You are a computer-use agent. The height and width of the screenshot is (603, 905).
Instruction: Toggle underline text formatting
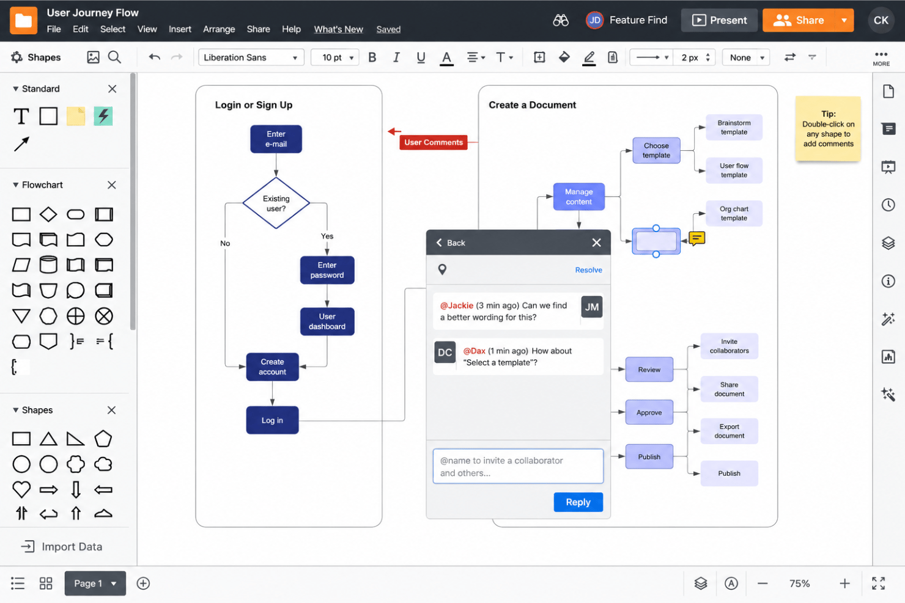(x=421, y=58)
